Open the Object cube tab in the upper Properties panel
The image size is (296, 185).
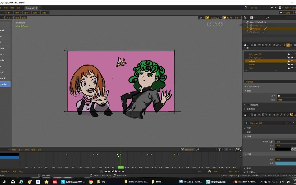(274, 45)
